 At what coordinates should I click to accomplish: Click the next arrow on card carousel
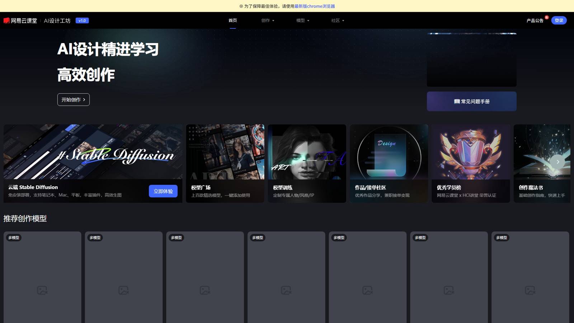tap(558, 162)
